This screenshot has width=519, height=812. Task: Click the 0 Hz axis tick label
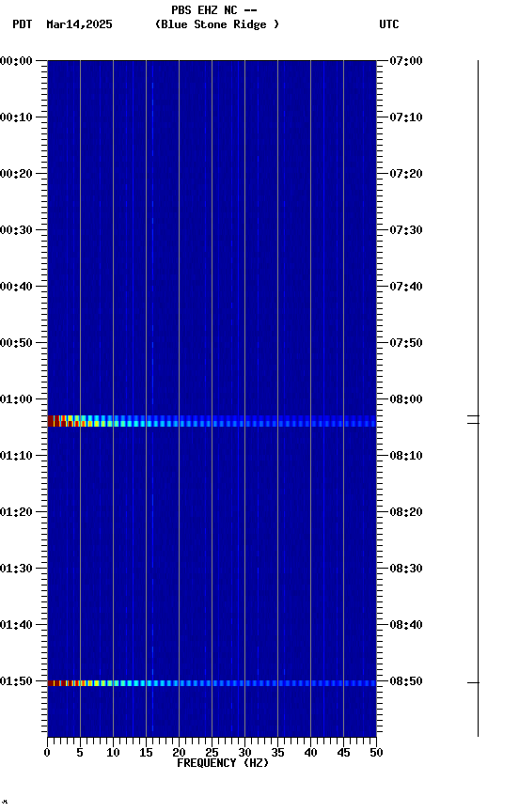click(x=47, y=753)
